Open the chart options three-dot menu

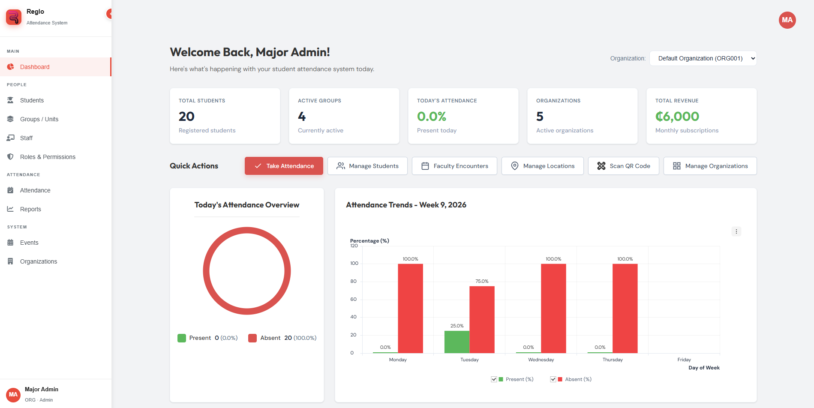tap(736, 231)
